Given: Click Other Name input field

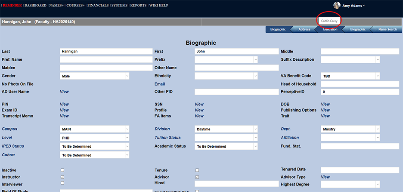Looking at the screenshot, I should point(237,68).
